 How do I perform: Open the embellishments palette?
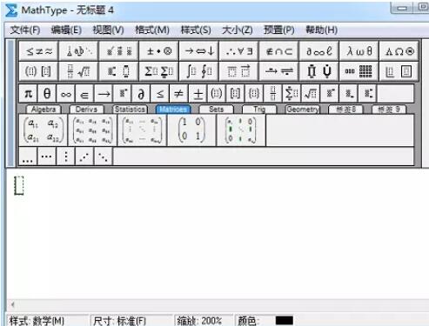[x=118, y=51]
